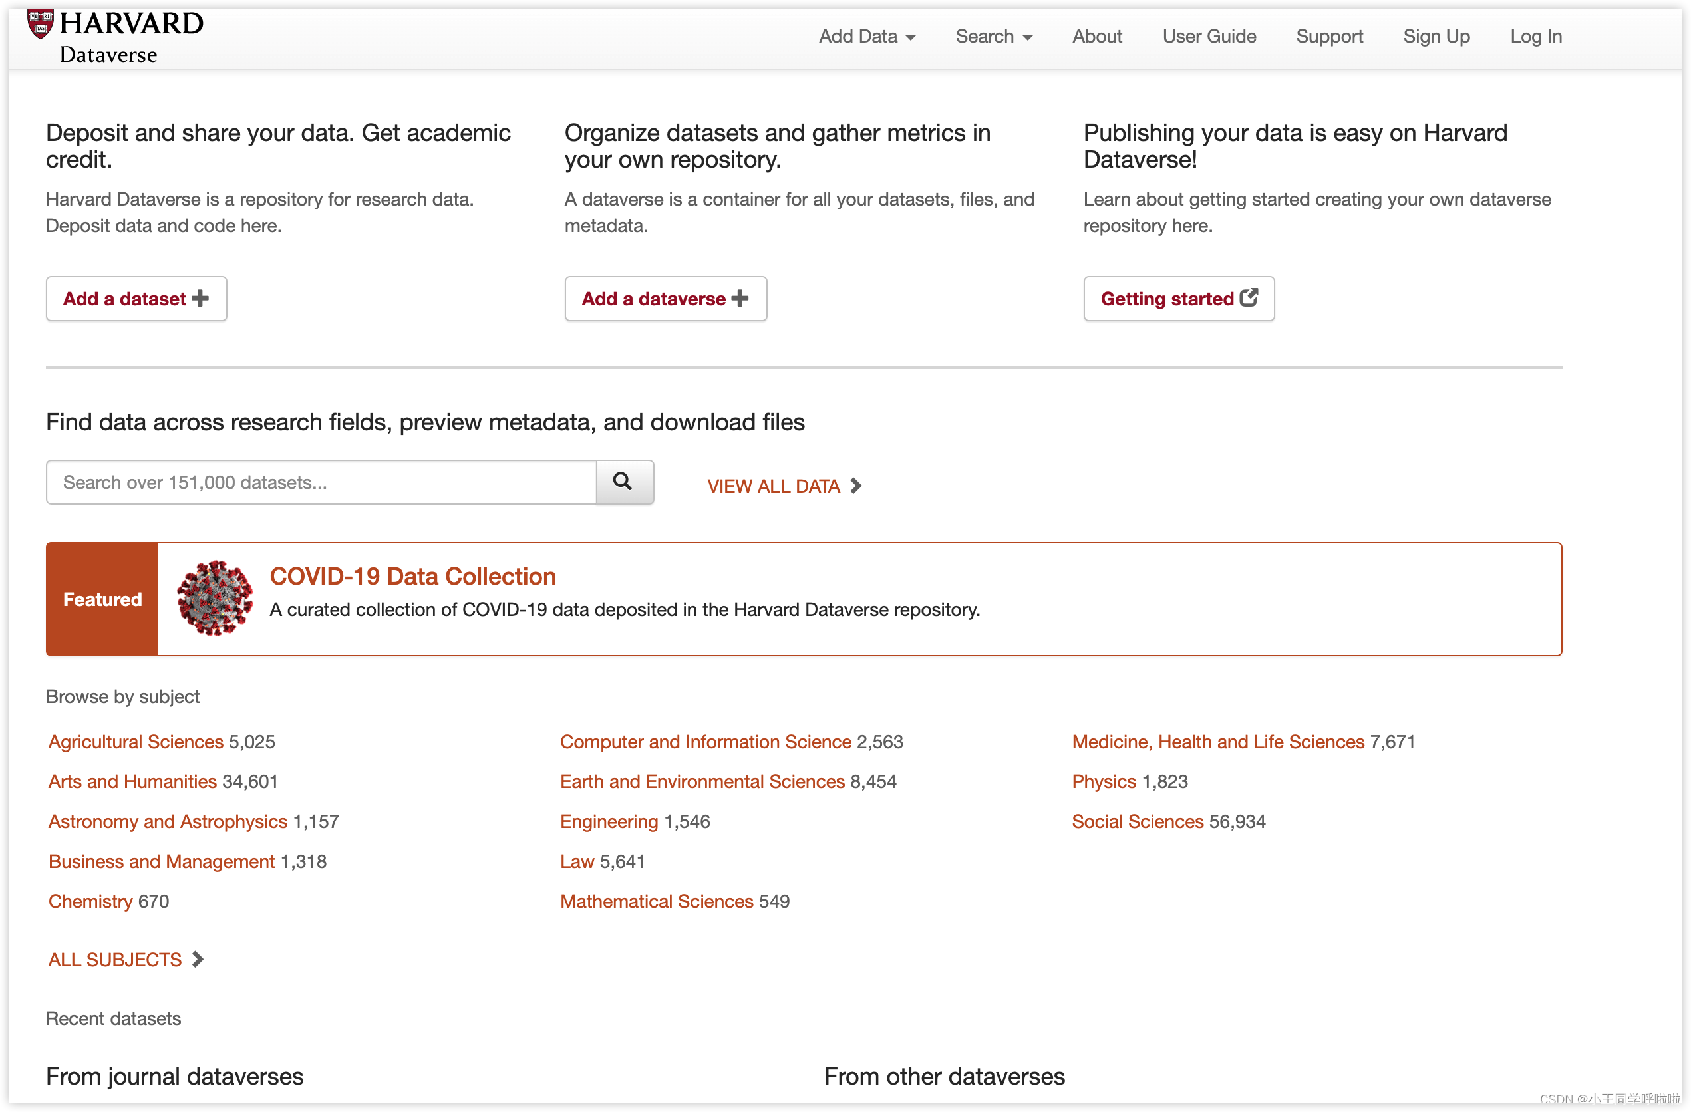This screenshot has height=1112, width=1691.
Task: Click the Getting started button
Action: coord(1178,299)
